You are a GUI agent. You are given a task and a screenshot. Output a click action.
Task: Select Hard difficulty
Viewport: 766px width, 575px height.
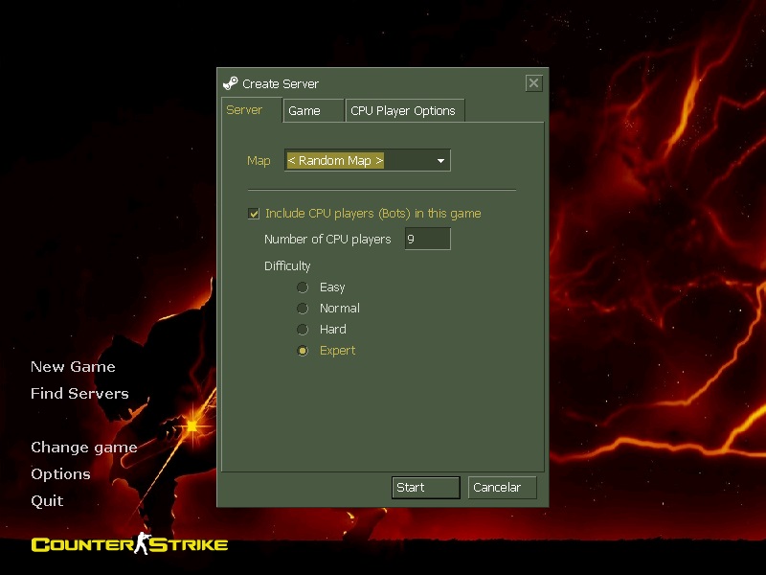[x=303, y=330]
